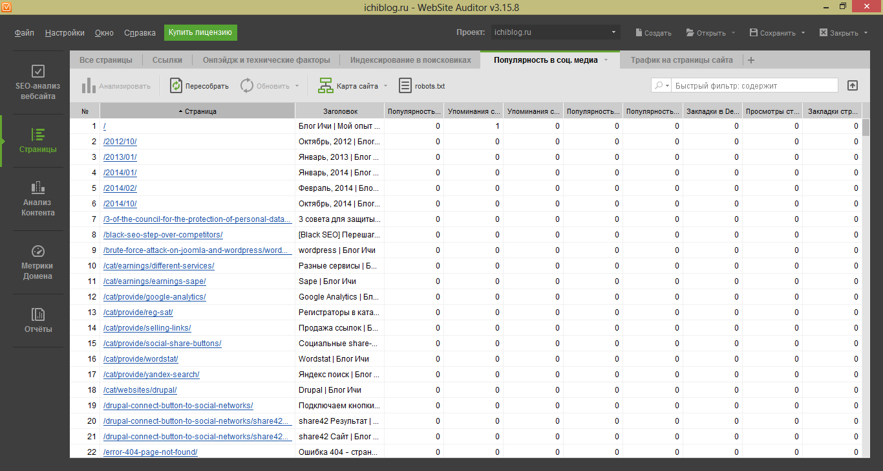Sort by the Просмотры ст... column header
The image size is (883, 471).
pos(772,111)
